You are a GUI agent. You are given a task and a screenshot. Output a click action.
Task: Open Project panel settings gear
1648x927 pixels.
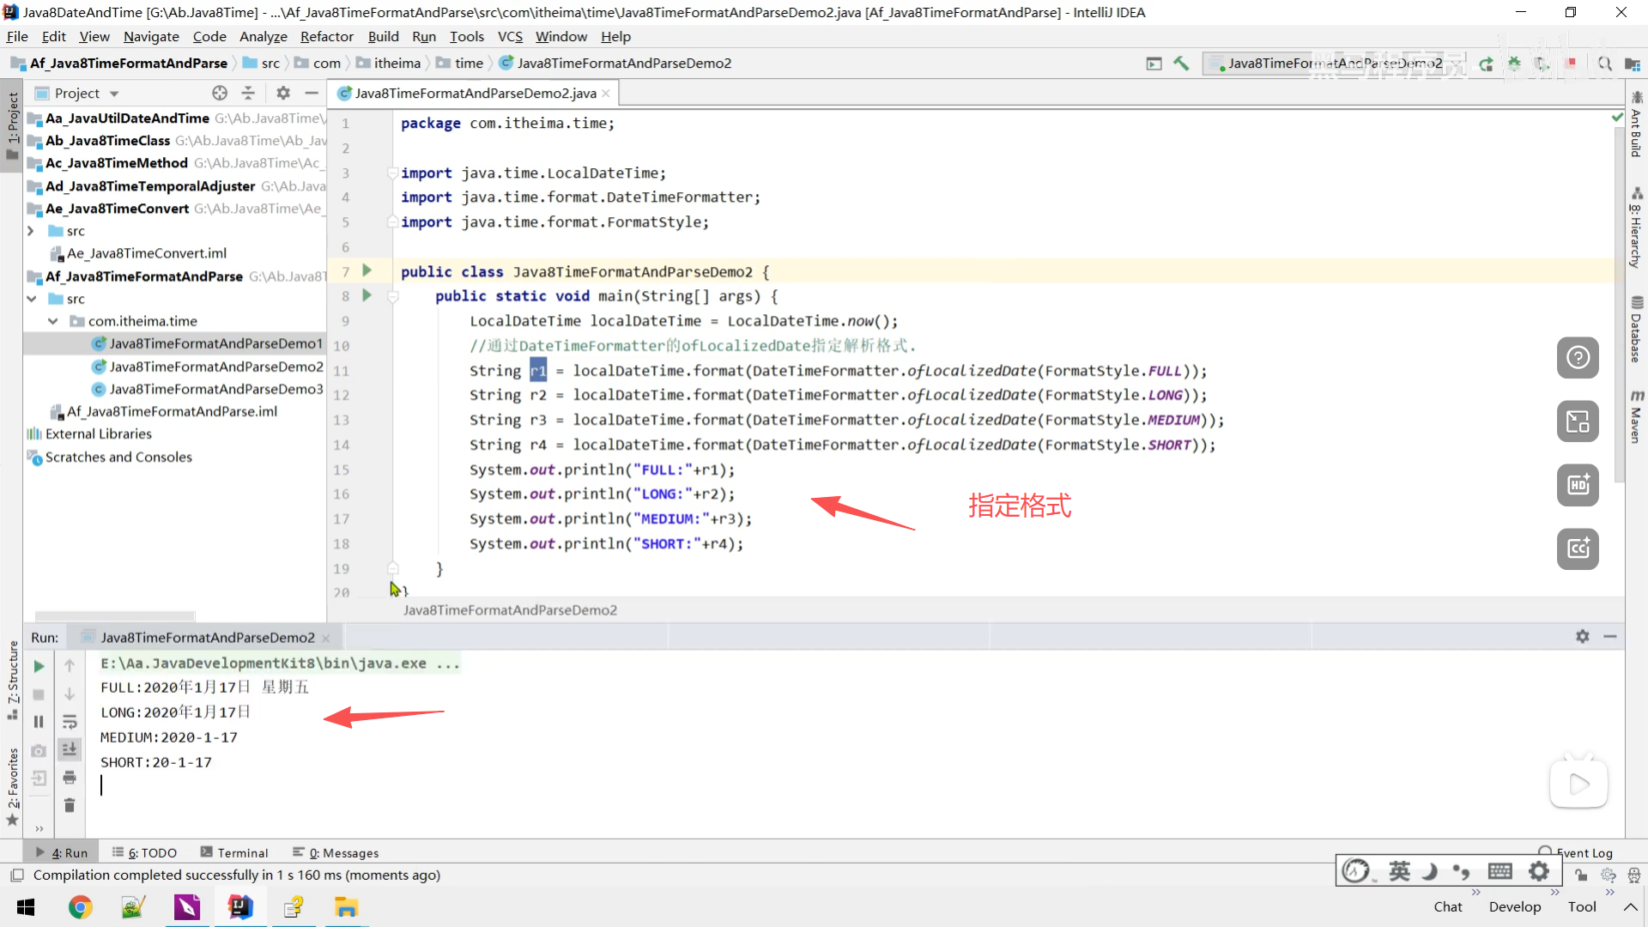tap(283, 93)
